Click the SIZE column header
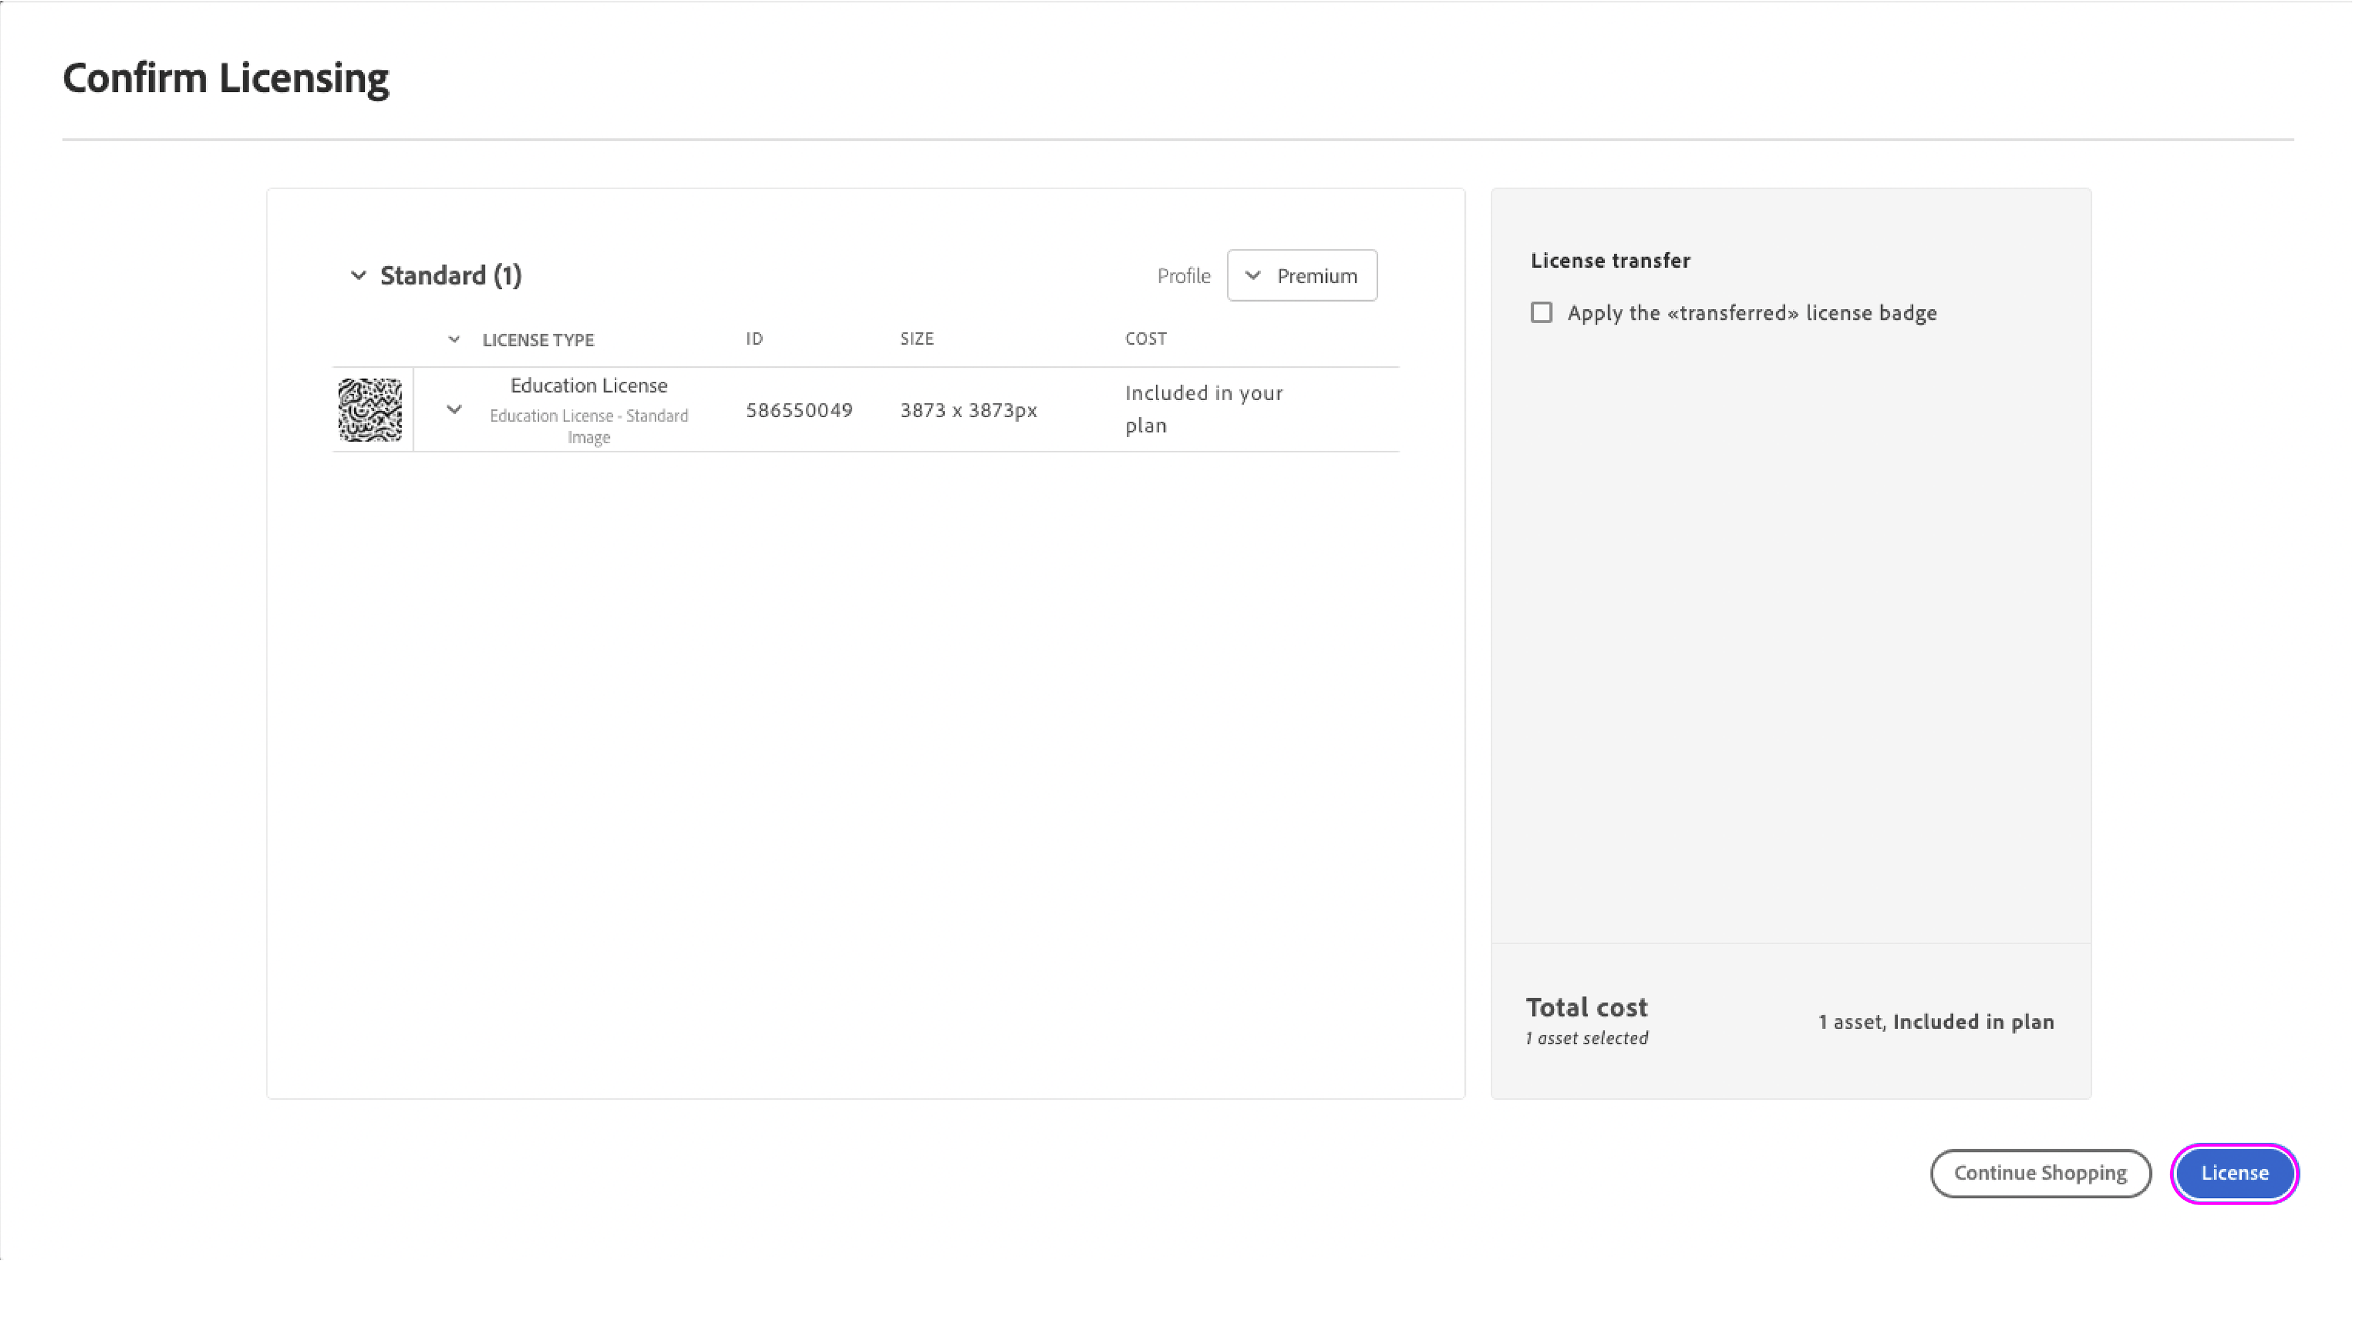Screen dimensions: 2355x1338 917,338
